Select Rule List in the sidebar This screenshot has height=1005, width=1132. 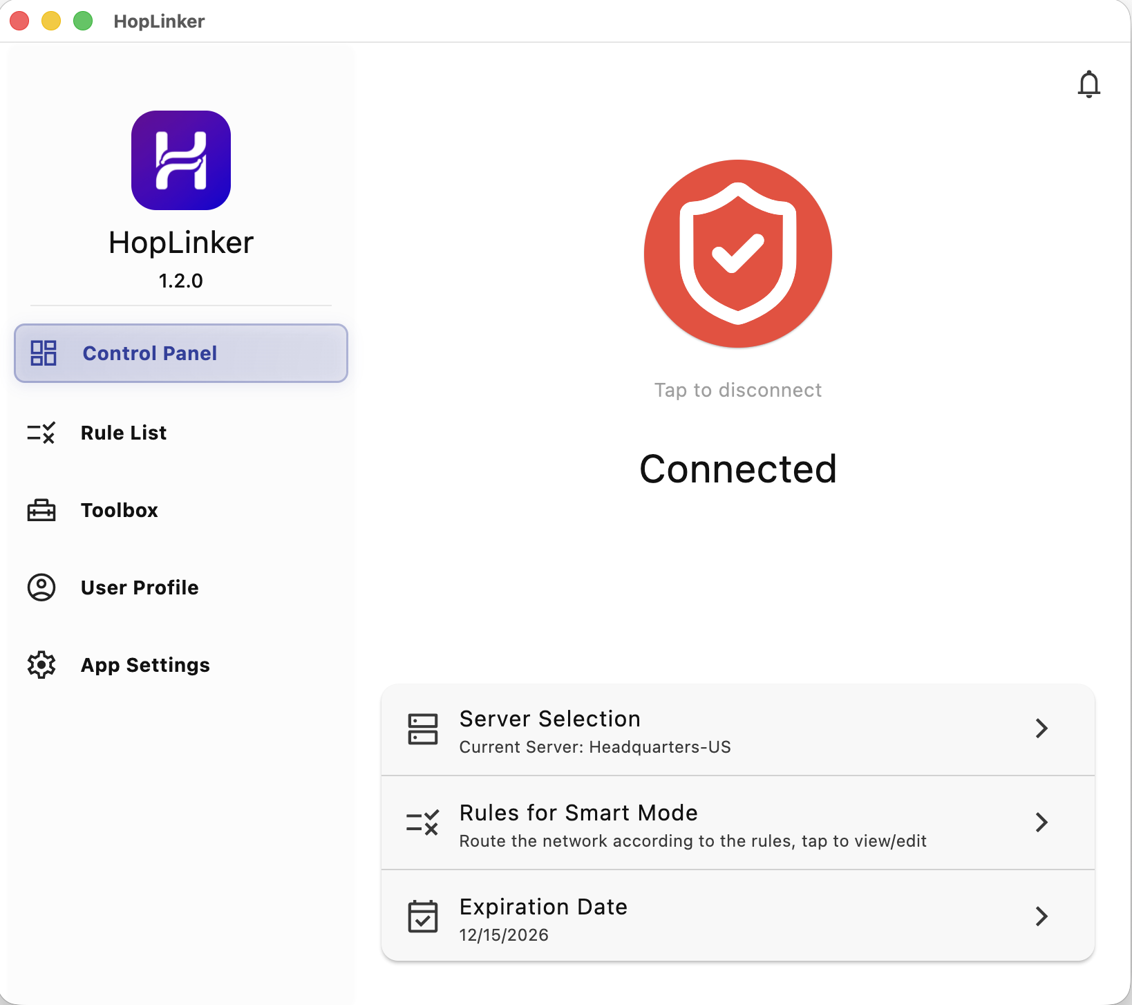(124, 433)
